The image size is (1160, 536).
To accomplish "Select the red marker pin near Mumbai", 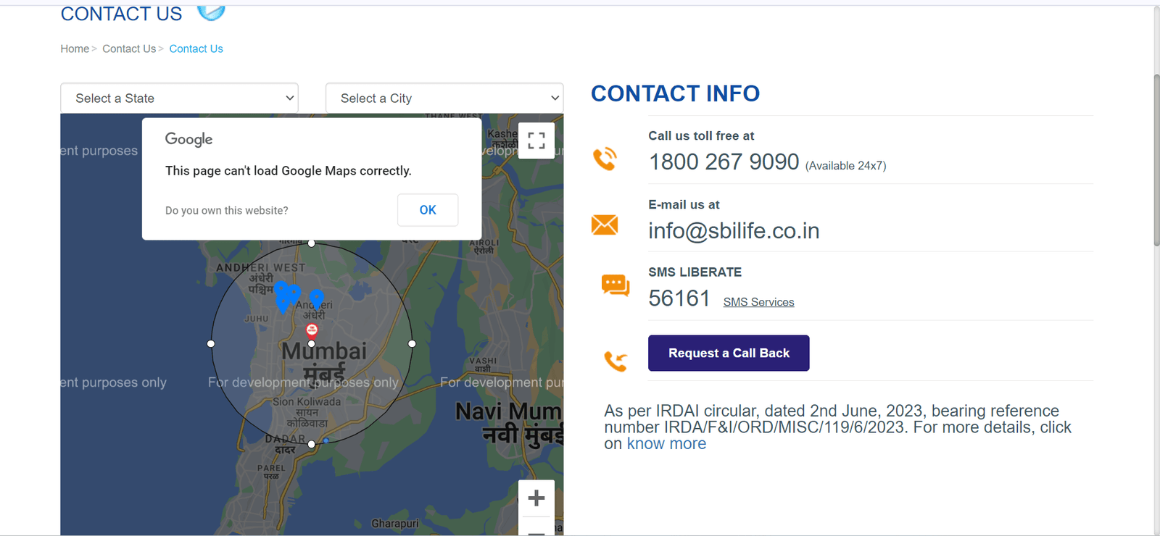I will click(x=312, y=331).
